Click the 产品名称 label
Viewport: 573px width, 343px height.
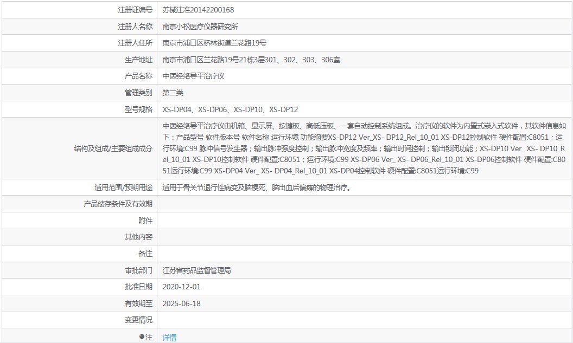[x=138, y=76]
